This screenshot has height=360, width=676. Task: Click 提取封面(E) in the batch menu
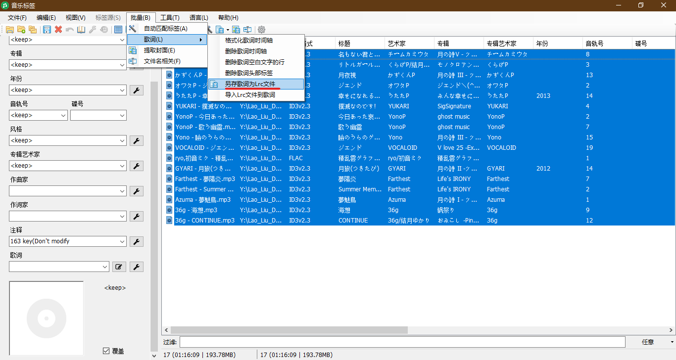pos(159,50)
